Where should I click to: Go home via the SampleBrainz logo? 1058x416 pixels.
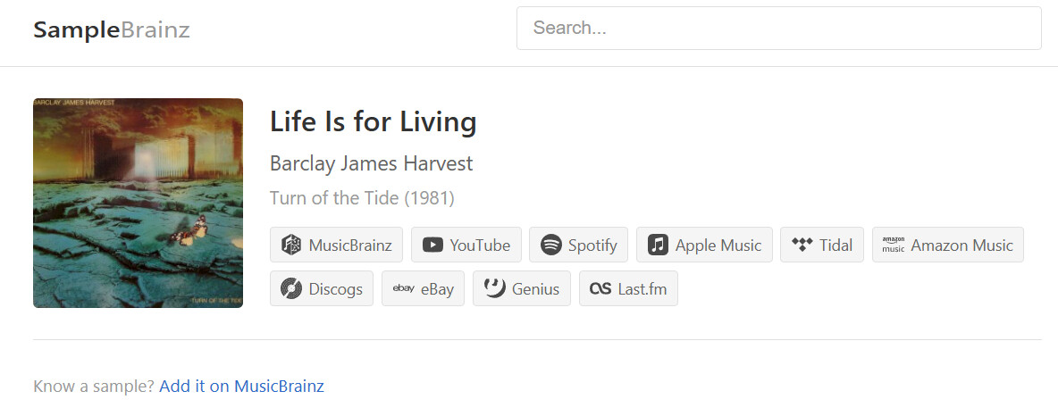coord(112,30)
